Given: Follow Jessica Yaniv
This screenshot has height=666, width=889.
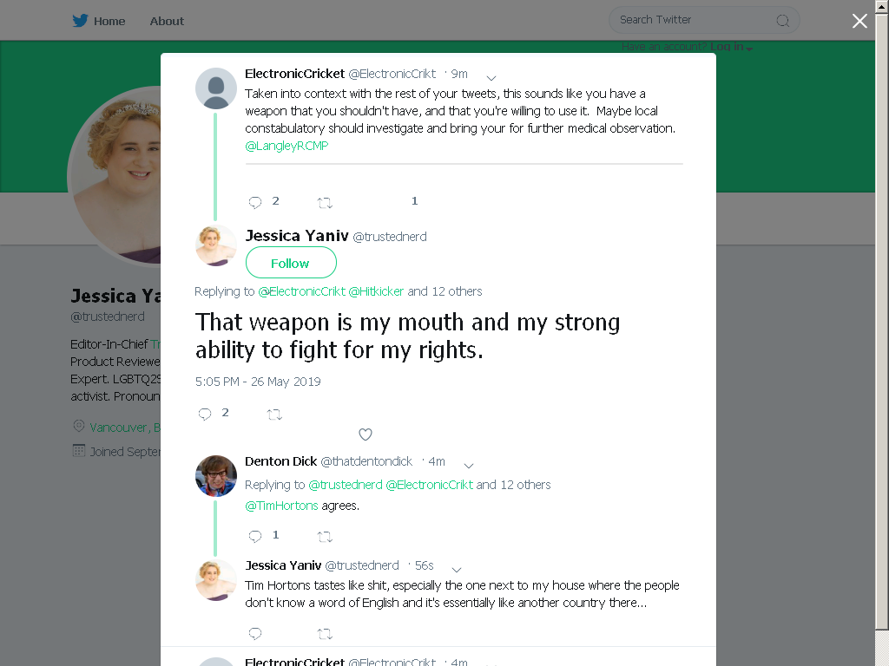Looking at the screenshot, I should click(291, 263).
